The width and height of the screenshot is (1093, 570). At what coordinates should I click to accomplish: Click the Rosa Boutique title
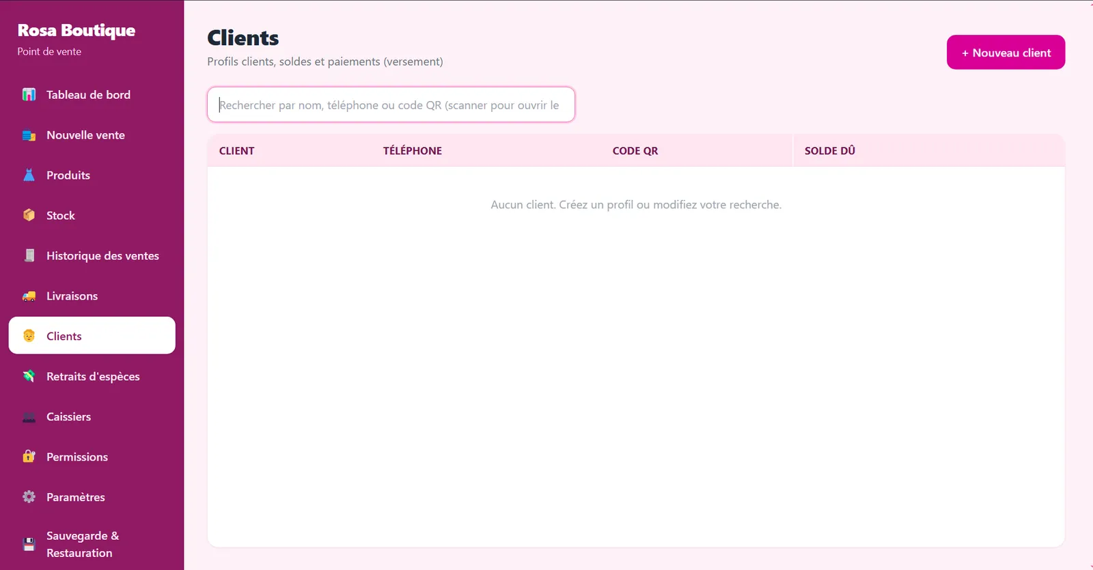(x=77, y=30)
